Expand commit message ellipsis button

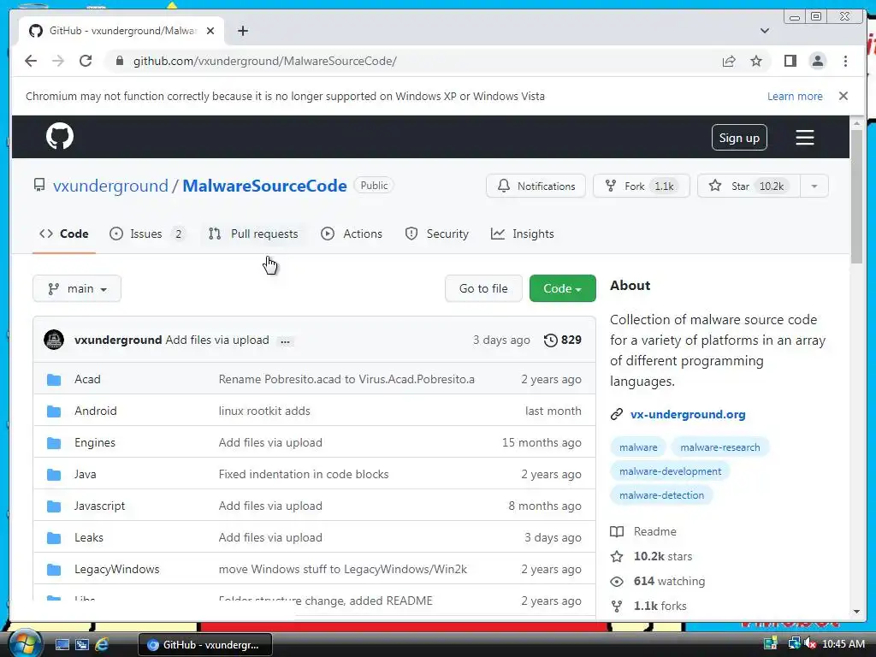click(x=286, y=340)
